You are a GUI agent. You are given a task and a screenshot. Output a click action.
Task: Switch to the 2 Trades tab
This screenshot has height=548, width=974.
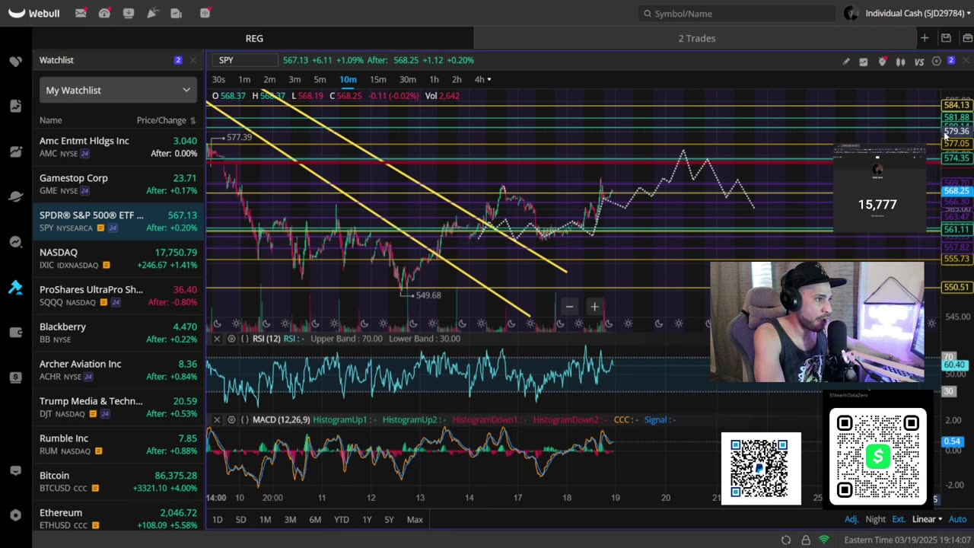pos(696,38)
